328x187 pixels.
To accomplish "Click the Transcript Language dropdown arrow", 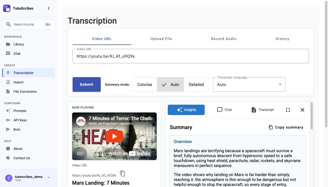I will 280,85.
